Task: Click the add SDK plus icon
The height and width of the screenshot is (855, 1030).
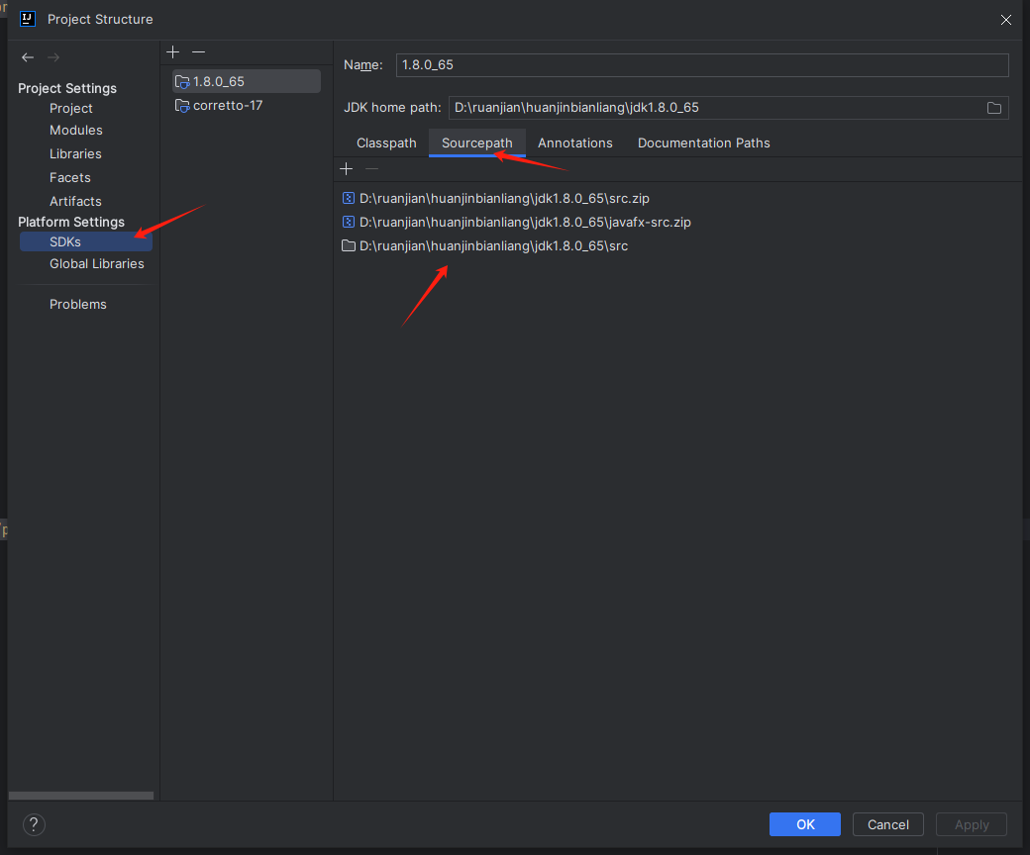Action: (x=173, y=51)
